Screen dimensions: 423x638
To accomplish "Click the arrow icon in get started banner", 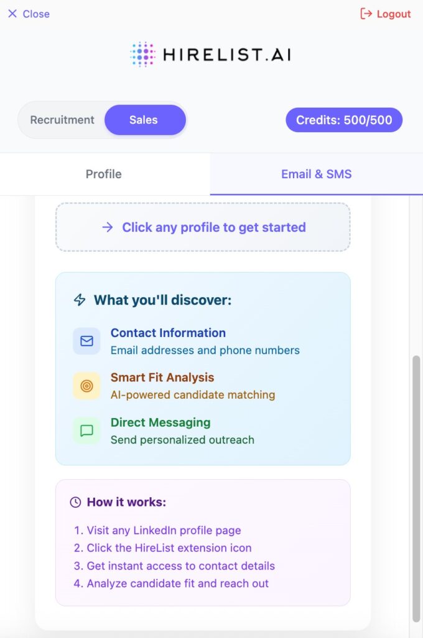I will (108, 227).
